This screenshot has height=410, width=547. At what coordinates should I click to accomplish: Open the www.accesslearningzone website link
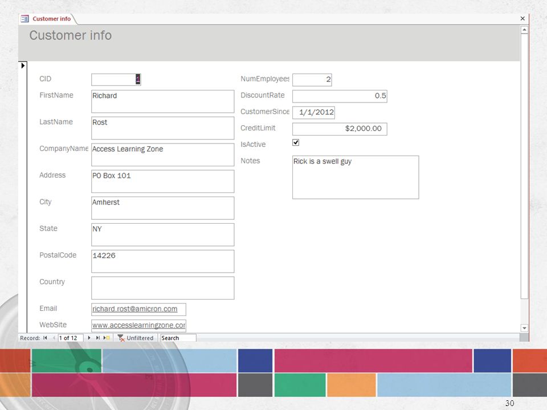coord(138,325)
